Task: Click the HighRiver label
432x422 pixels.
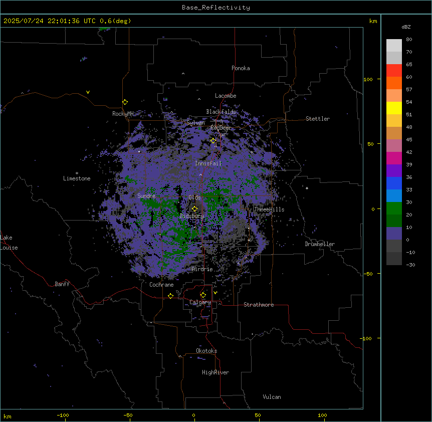Action: 215,372
